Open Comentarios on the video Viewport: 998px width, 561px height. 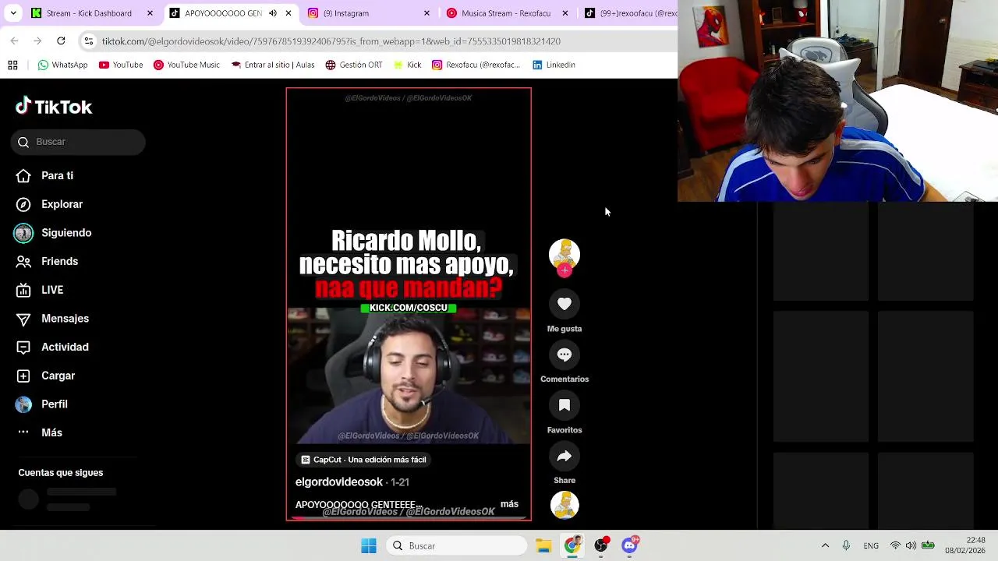(564, 355)
